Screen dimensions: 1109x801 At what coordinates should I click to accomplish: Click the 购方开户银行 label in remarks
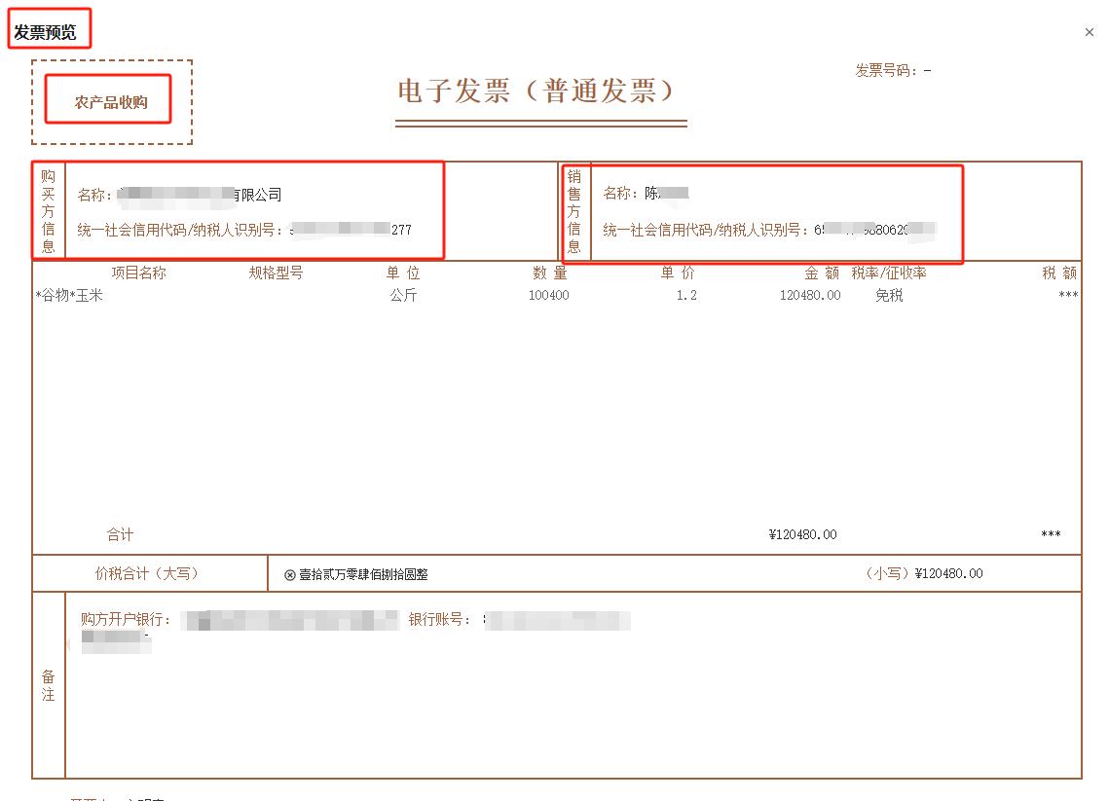tap(126, 620)
